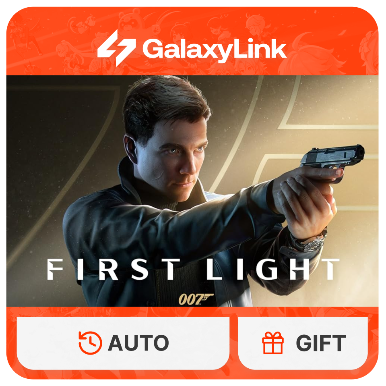Click the golden 007 backdrop at upper right
The width and height of the screenshot is (386, 386).
[x=327, y=104]
